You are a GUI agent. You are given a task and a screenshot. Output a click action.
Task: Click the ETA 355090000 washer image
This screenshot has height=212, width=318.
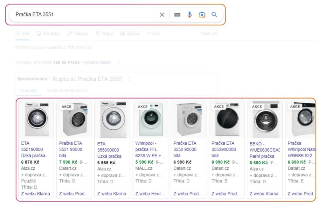pyautogui.click(x=113, y=120)
